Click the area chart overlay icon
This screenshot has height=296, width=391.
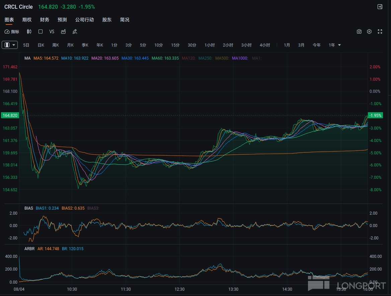pyautogui.click(x=63, y=31)
